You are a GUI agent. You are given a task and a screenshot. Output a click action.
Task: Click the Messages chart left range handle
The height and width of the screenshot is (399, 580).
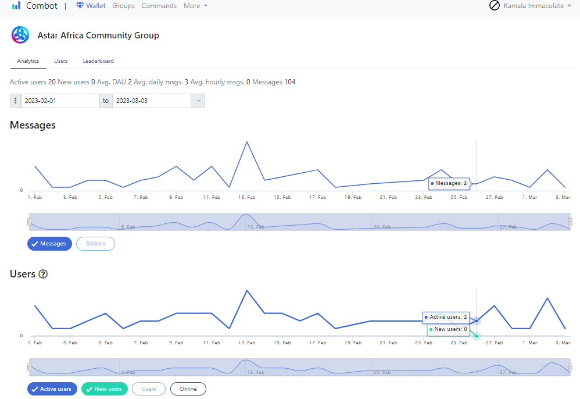click(29, 222)
